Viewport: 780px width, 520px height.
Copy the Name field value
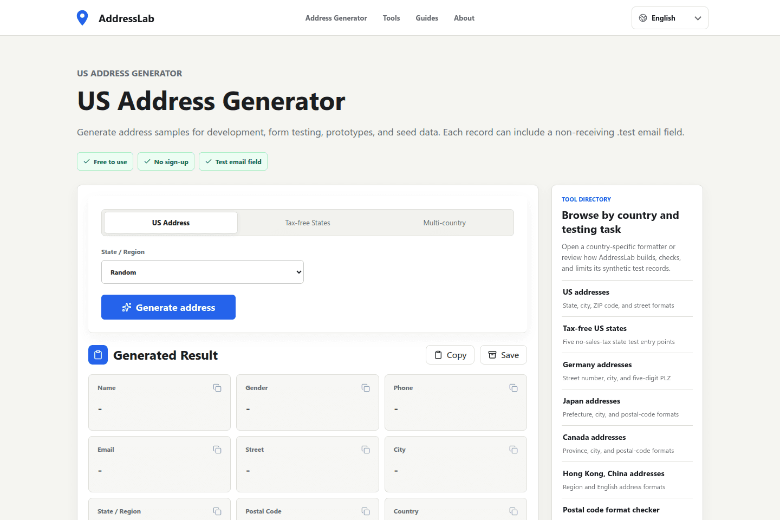(x=217, y=388)
